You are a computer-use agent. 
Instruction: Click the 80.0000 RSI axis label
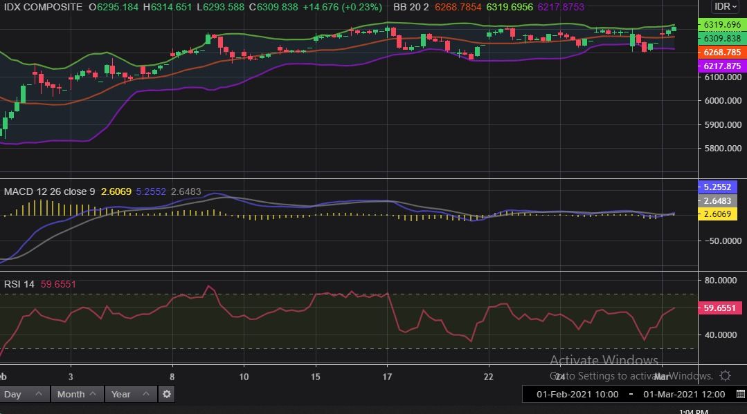point(721,281)
